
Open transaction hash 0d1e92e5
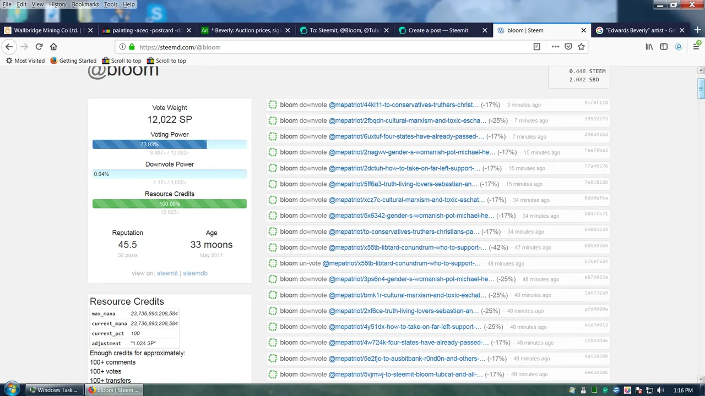pyautogui.click(x=596, y=245)
